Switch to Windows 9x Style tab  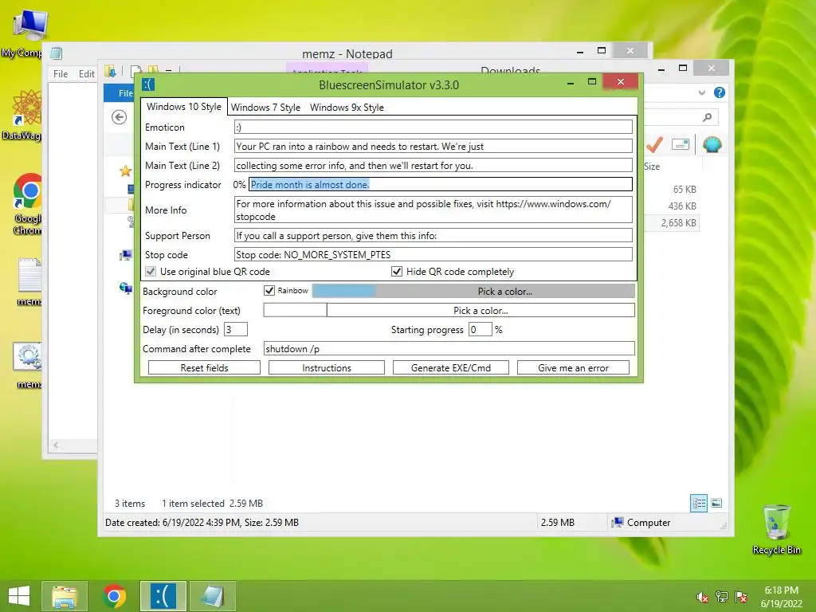coord(347,108)
